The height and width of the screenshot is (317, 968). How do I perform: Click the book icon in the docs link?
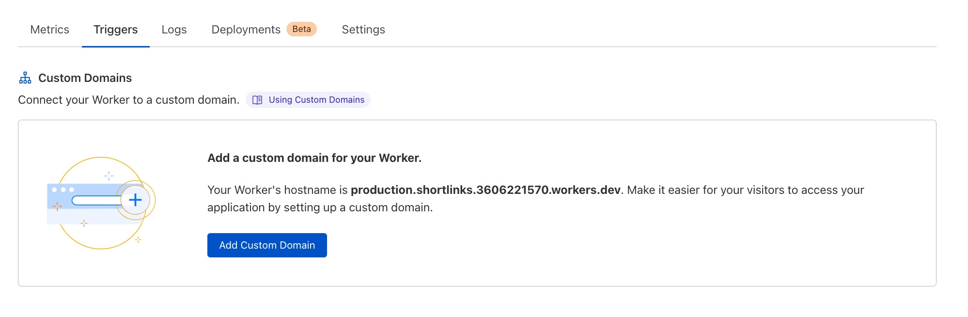click(257, 100)
